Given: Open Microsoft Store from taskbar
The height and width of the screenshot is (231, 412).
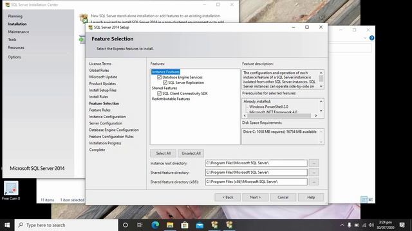Looking at the screenshot, I should pos(185,225).
